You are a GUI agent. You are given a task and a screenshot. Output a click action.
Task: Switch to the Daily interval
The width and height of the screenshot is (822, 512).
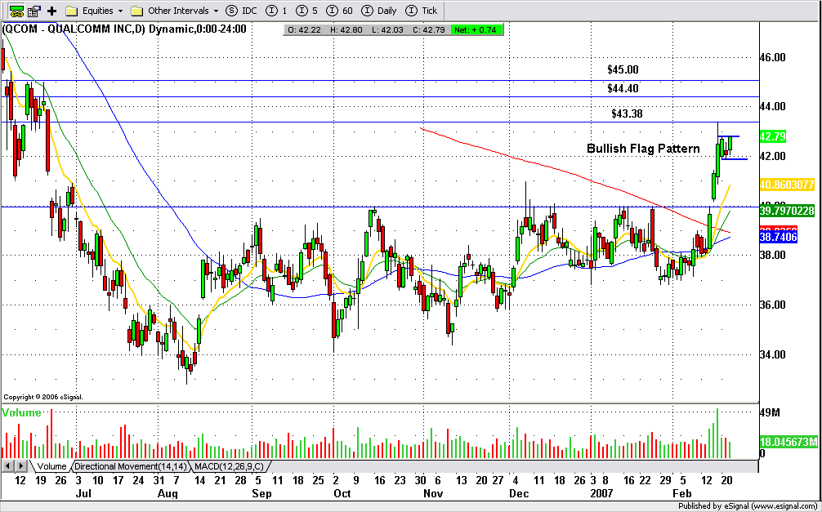click(380, 11)
